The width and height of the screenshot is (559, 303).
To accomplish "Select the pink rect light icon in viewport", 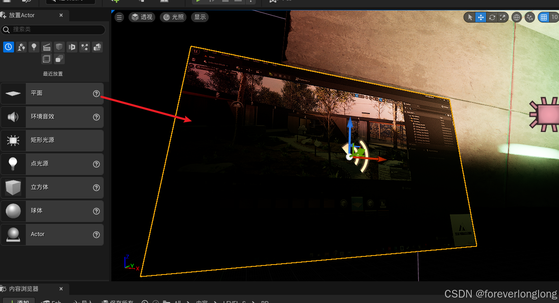I will (x=545, y=114).
